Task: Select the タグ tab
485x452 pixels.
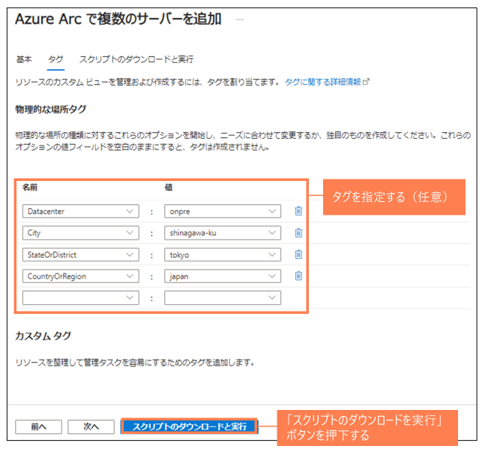Action: 55,59
